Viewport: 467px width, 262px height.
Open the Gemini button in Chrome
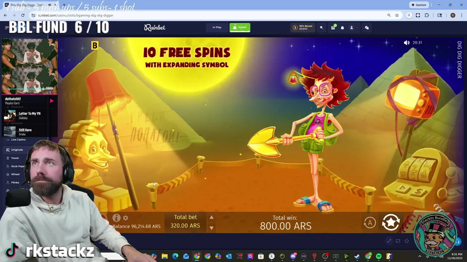click(x=418, y=5)
